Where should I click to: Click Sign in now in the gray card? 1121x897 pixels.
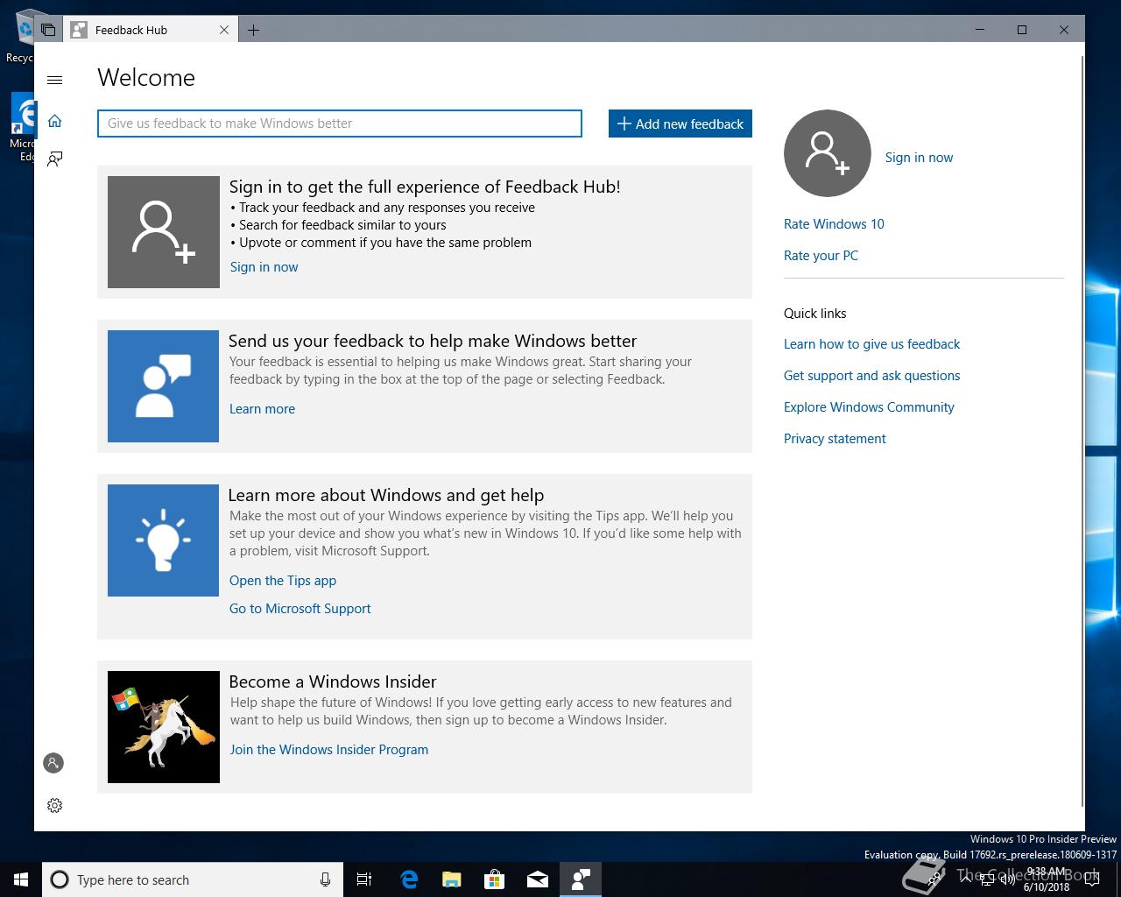pyautogui.click(x=264, y=267)
